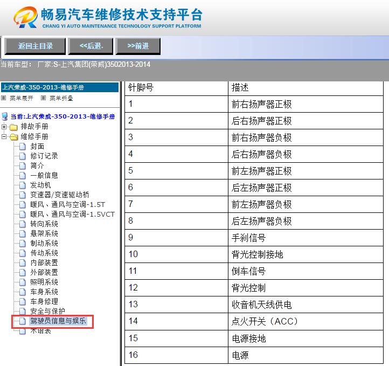
Task: Collapse all menus via 菜单折叠
Action: pos(61,98)
